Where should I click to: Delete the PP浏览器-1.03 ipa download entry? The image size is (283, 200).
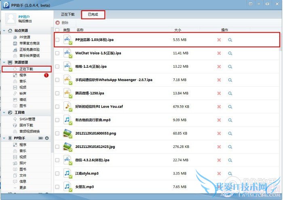click(x=219, y=40)
